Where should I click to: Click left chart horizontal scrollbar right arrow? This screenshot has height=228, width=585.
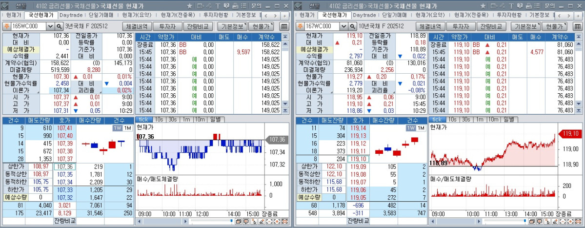(x=185, y=221)
